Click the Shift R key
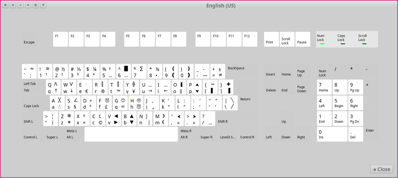 [237, 119]
